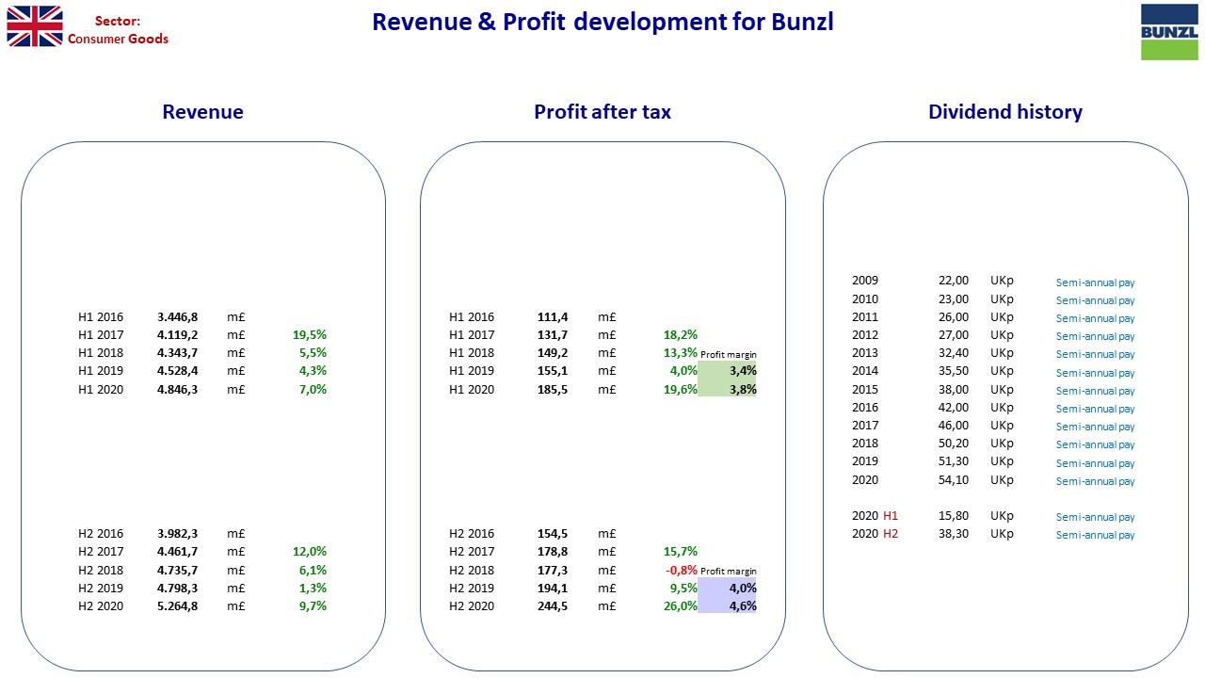Select H1 2017 revenue growth 19,5%
1205x678 pixels.
click(x=310, y=334)
